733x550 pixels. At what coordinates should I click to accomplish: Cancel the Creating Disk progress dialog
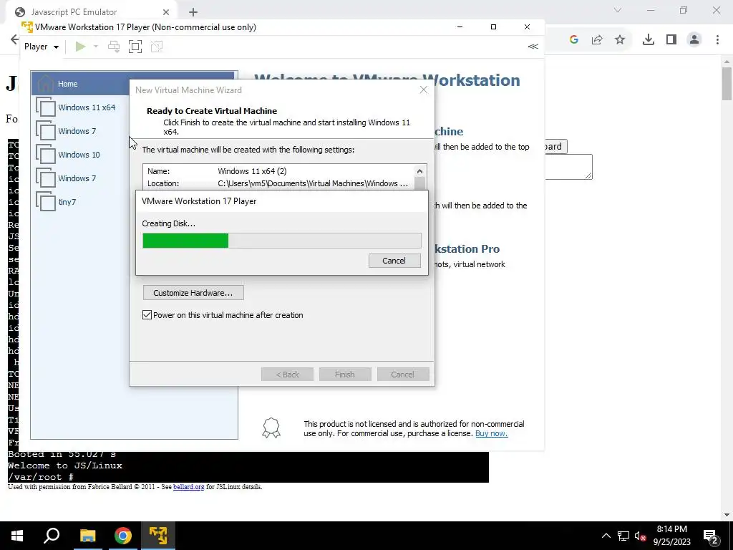pyautogui.click(x=394, y=261)
